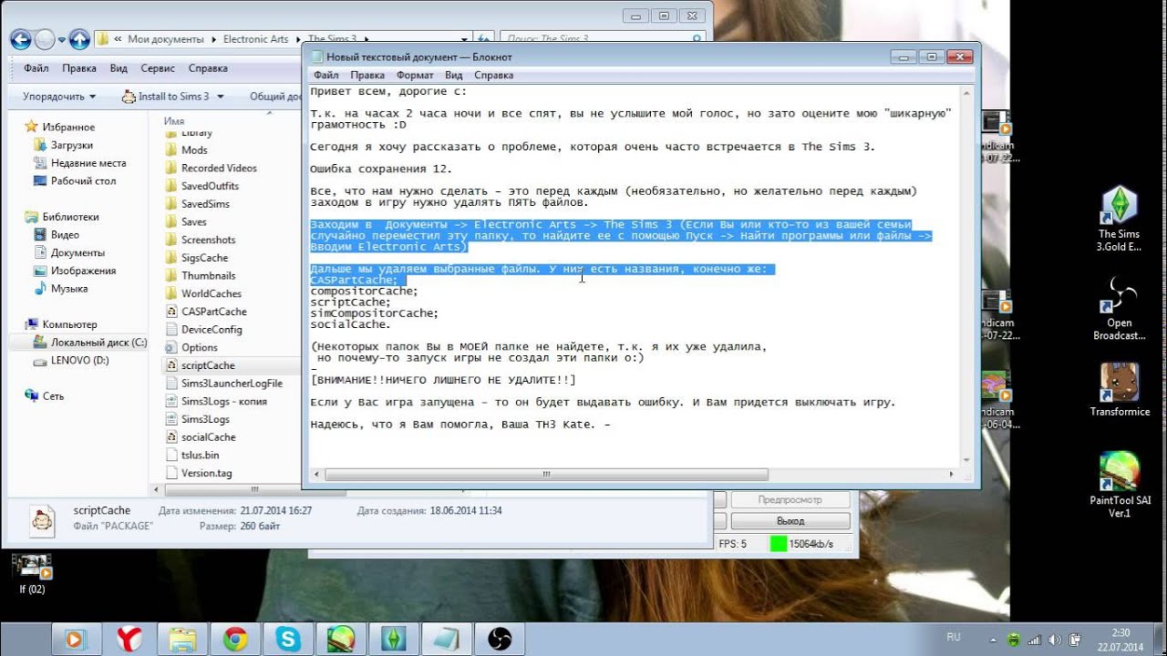Select Локальный диск (C:) in sidebar

[x=98, y=342]
